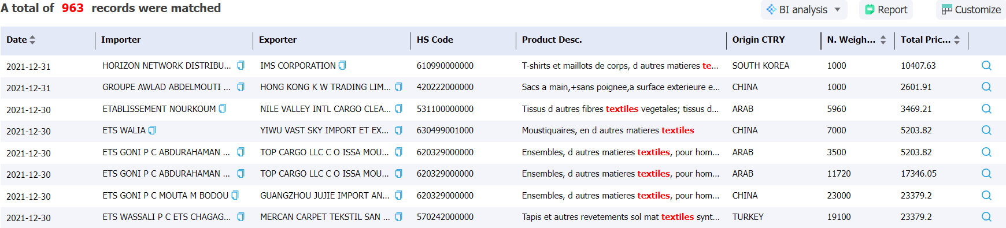Select HS code 531100000000
This screenshot has height=228, width=1006.
445,109
